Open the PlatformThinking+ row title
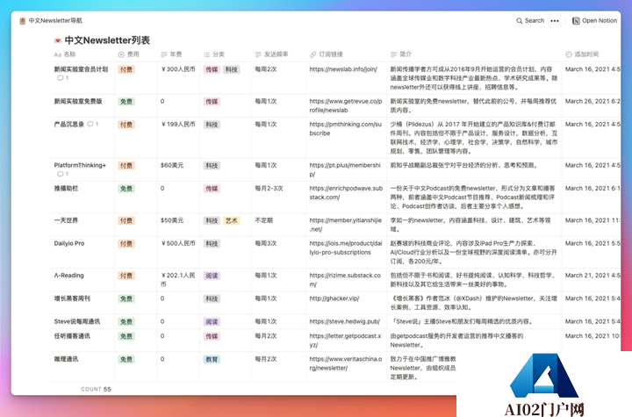The height and width of the screenshot is (417, 632). pyautogui.click(x=80, y=165)
